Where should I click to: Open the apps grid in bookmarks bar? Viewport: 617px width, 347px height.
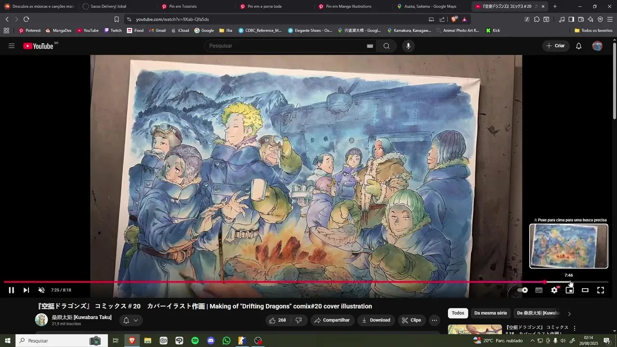pyautogui.click(x=6, y=30)
